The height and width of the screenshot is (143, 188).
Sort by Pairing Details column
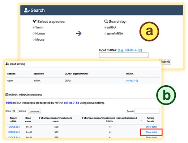150,120
